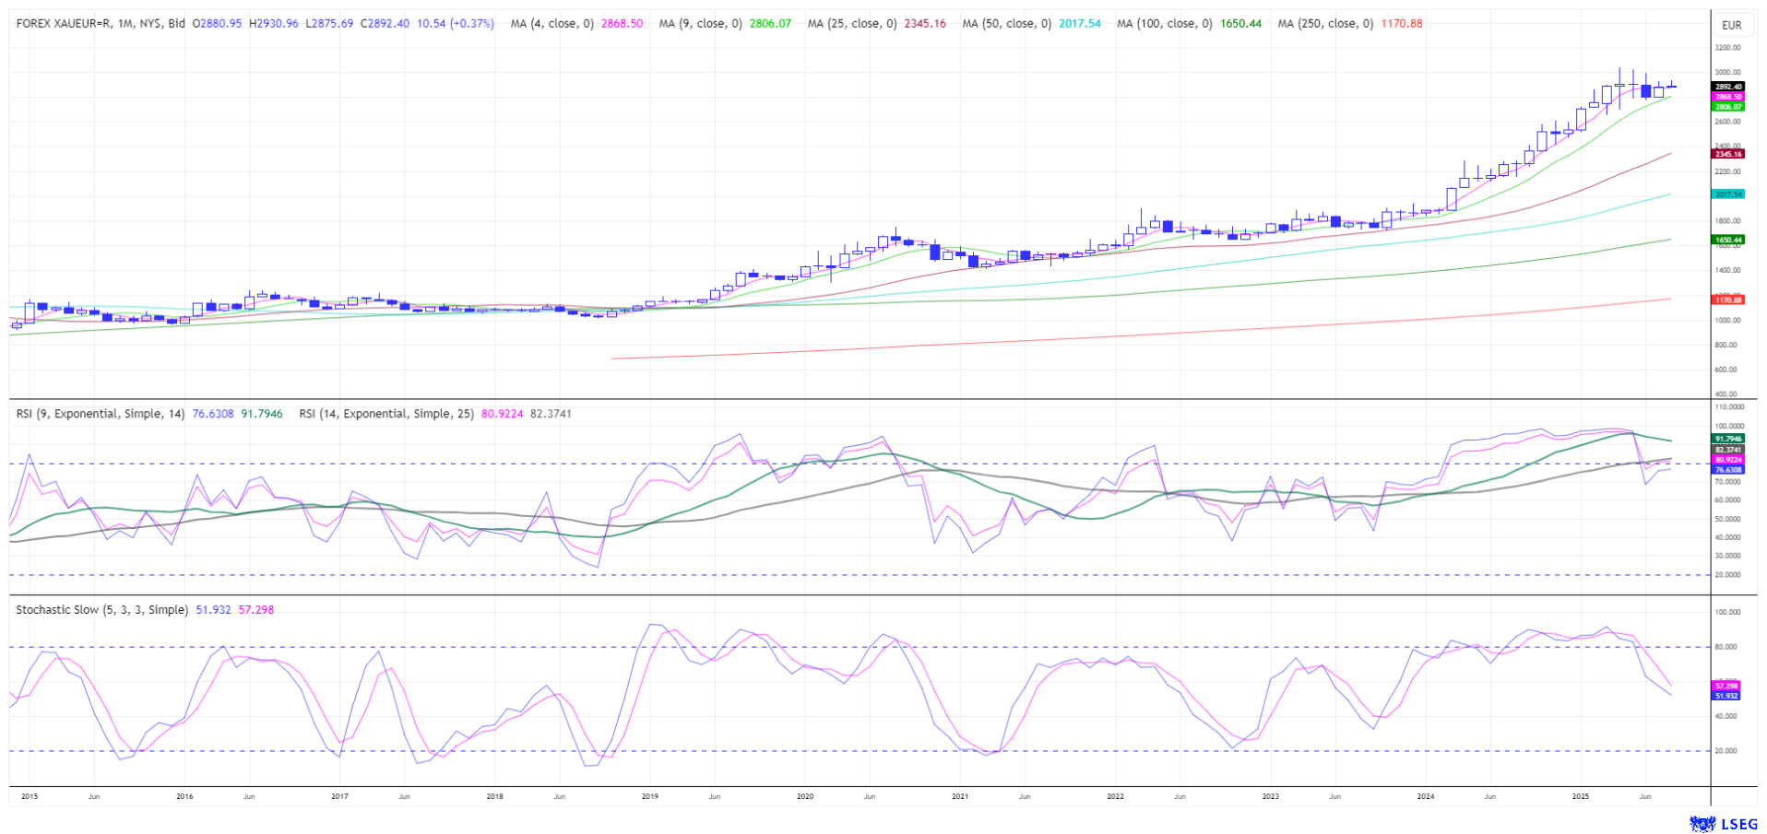1767x834 pixels.
Task: Click the green 91.7946 RSI value tag
Action: pos(1727,440)
